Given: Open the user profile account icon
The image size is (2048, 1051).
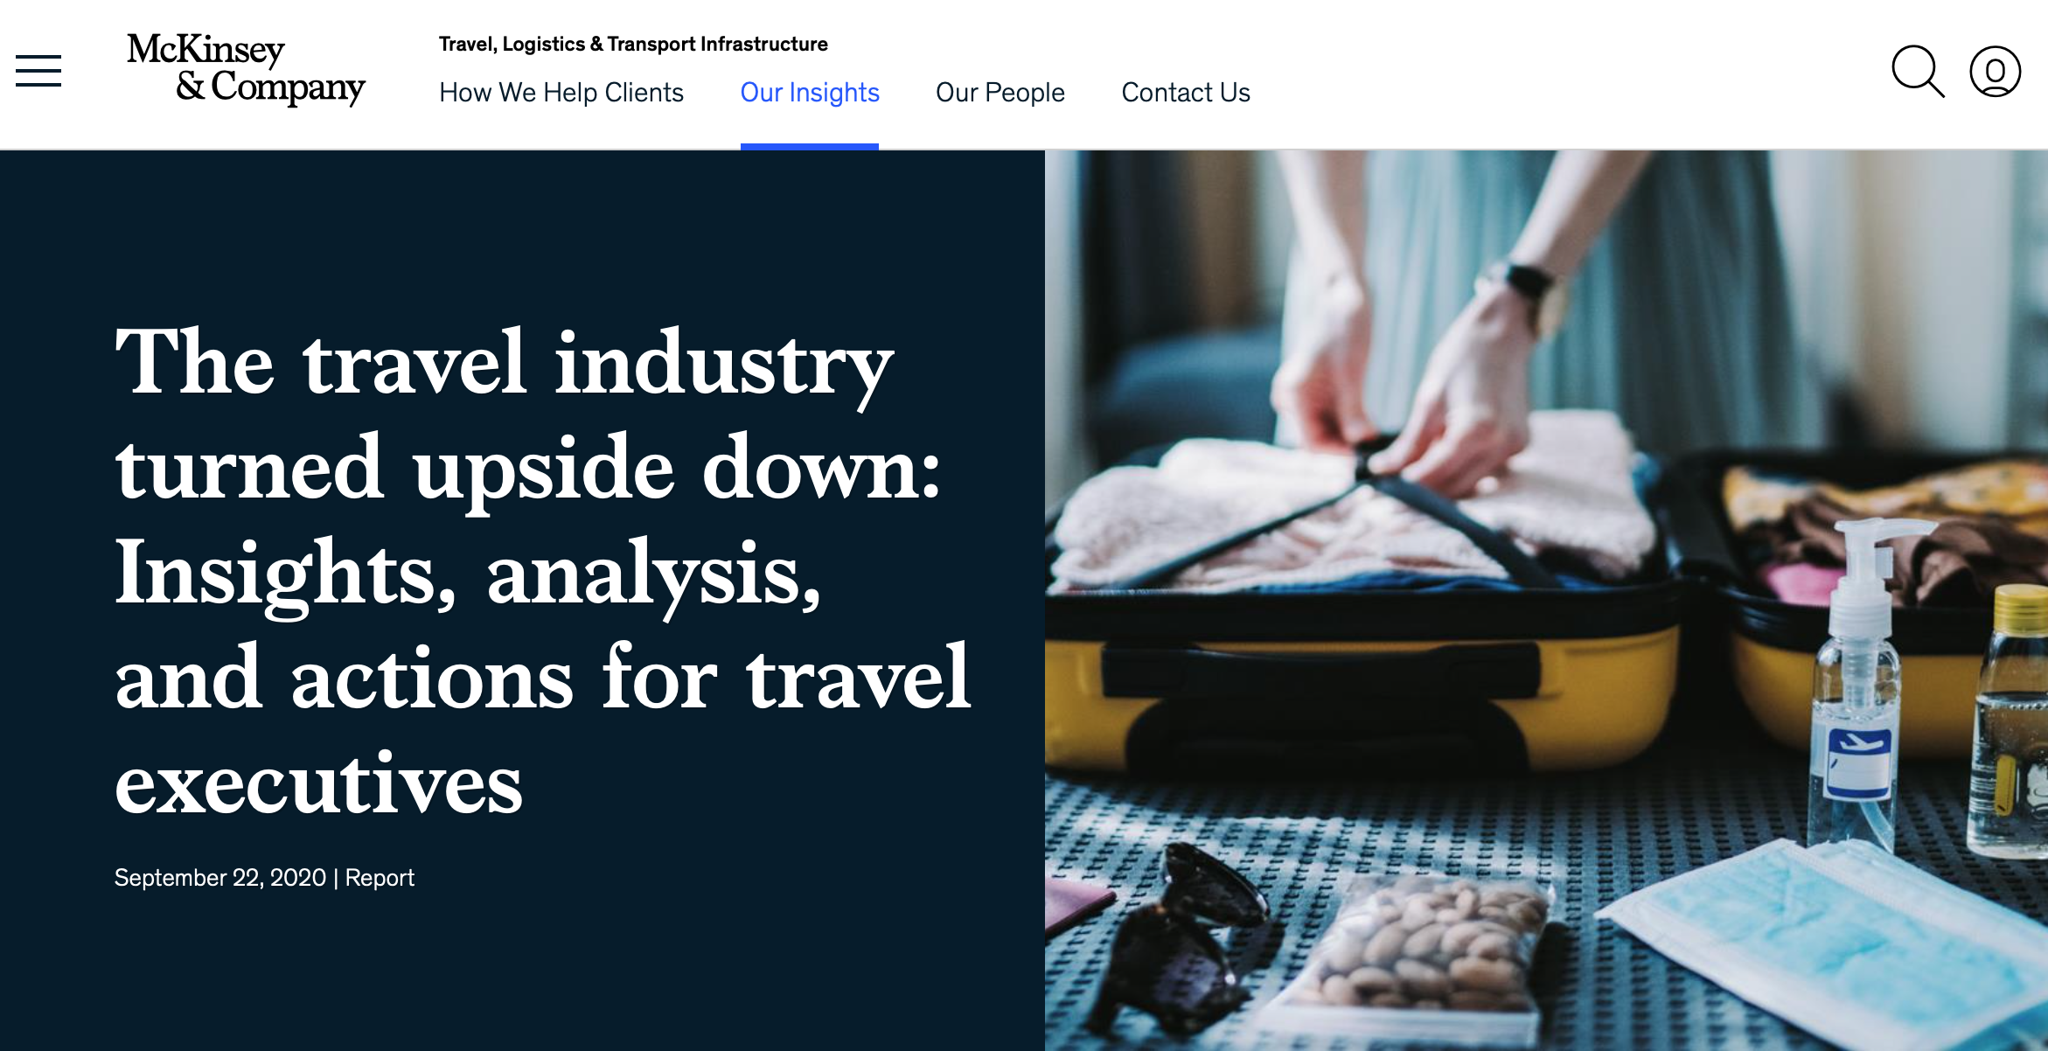Looking at the screenshot, I should click(x=1995, y=71).
